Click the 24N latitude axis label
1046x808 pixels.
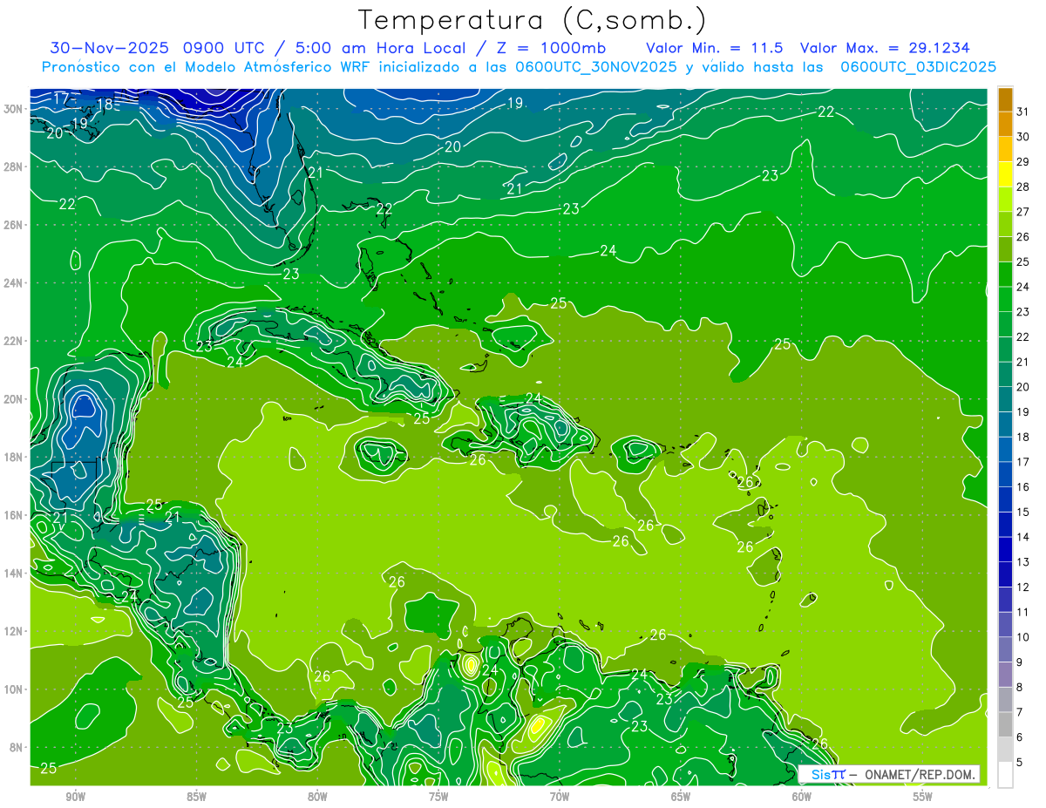(x=13, y=282)
